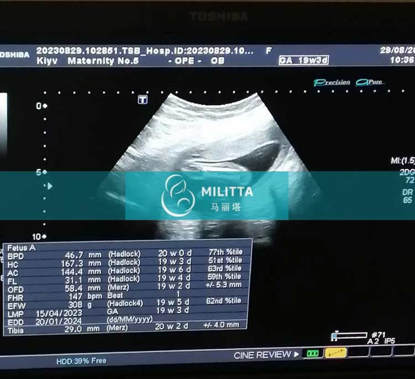Click the 63rd %tile AC percentile
The height and width of the screenshot is (379, 415).
click(225, 269)
